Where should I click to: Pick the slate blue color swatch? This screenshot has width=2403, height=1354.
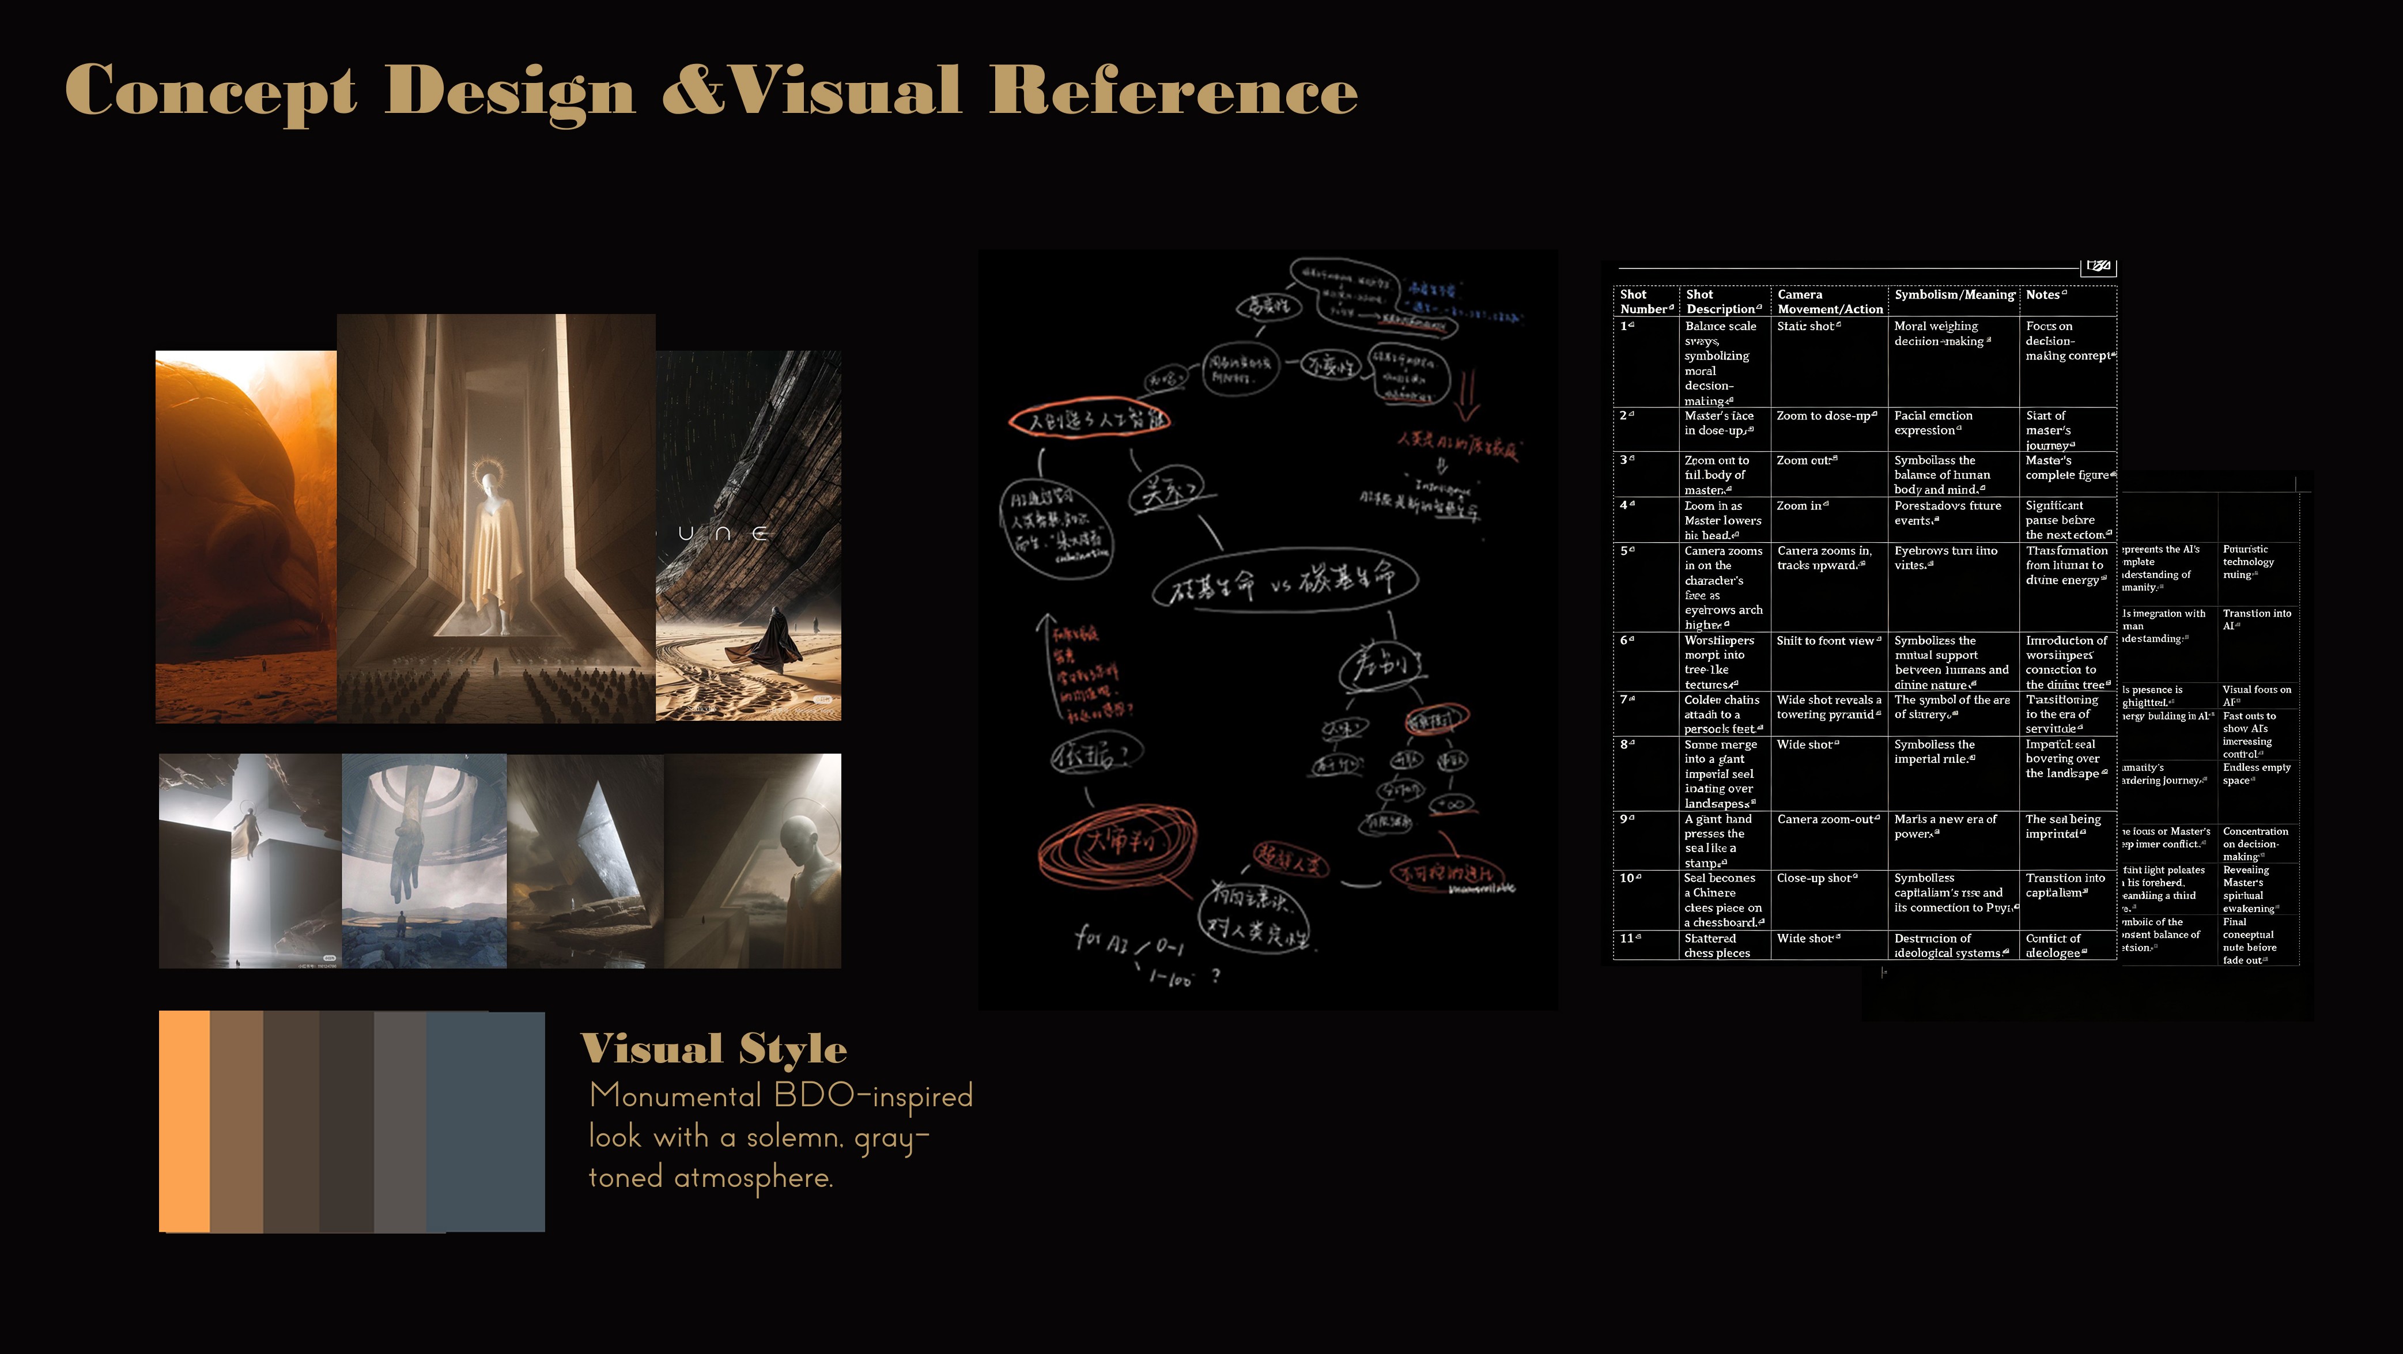click(485, 1121)
